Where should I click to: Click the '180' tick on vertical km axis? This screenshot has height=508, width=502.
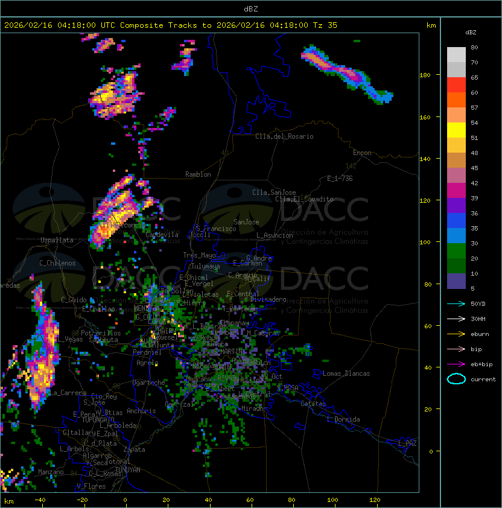tap(425, 75)
